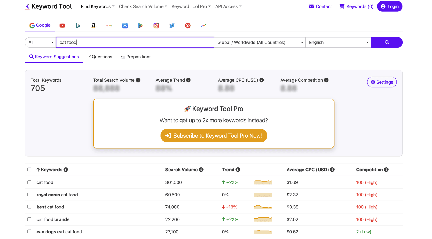Click the Login button
This screenshot has width=432, height=239.
(390, 6)
